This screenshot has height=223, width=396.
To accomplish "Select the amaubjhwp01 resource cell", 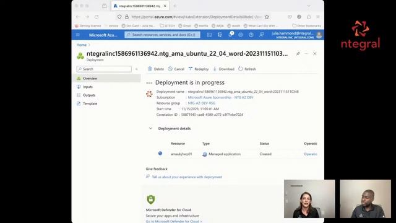I will pyautogui.click(x=181, y=154).
